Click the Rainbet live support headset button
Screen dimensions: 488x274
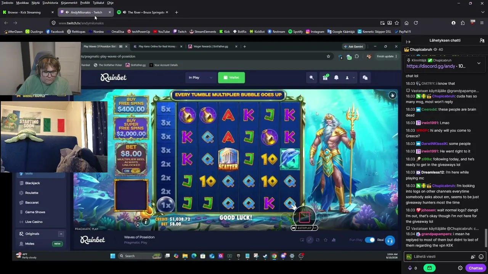click(x=390, y=241)
